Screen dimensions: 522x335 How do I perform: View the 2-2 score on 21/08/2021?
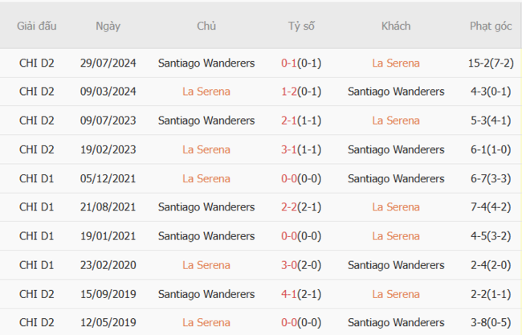(x=290, y=207)
